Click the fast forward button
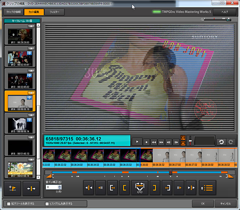 click(x=161, y=142)
